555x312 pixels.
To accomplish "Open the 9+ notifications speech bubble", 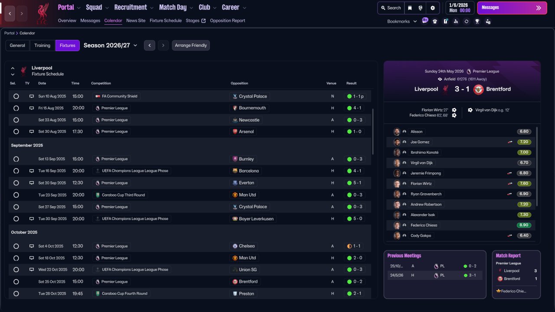I will (425, 21).
